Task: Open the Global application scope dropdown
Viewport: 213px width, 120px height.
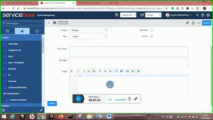Action: [x=153, y=15]
